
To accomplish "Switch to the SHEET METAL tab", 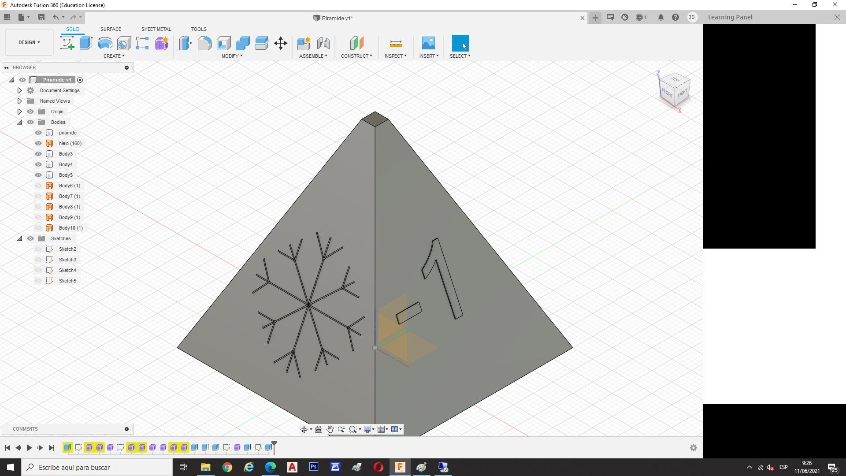I will (156, 29).
